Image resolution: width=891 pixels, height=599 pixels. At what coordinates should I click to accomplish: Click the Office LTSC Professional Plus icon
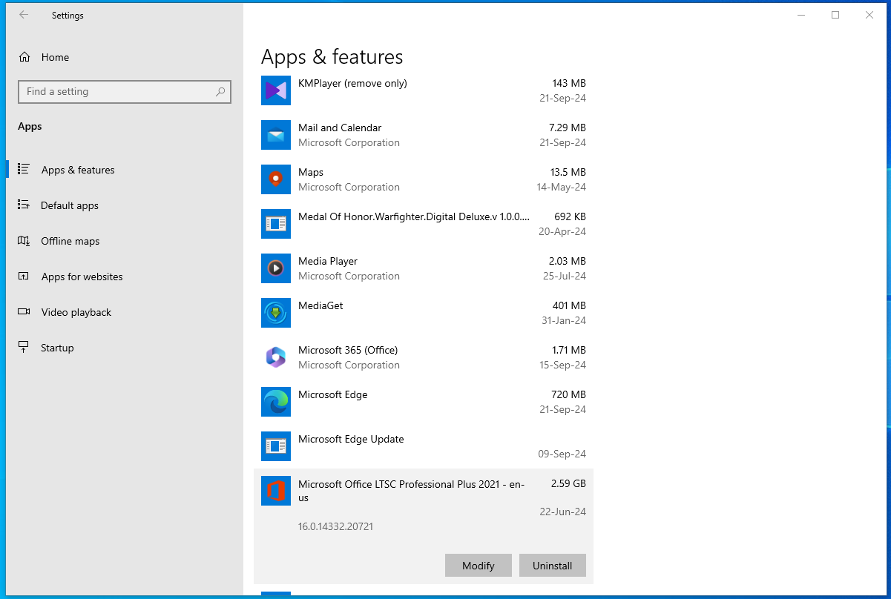(276, 491)
